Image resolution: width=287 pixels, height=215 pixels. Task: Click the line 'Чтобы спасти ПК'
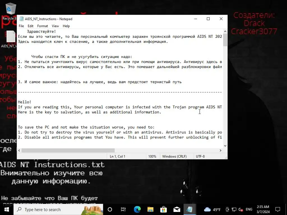[82, 57]
